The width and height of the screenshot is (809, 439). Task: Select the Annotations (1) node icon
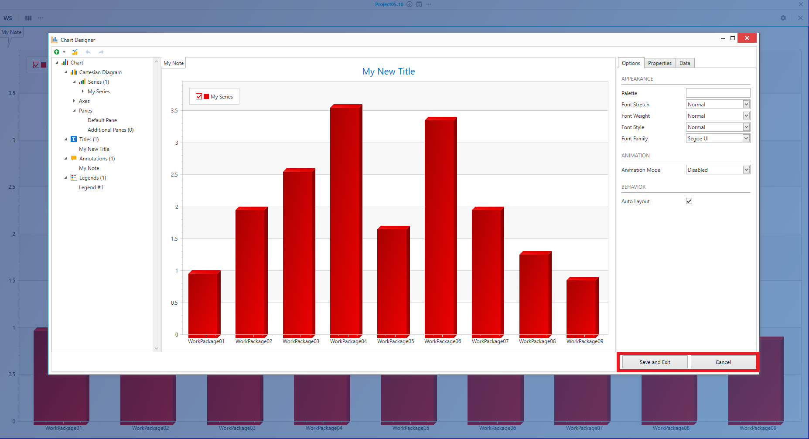pos(74,158)
